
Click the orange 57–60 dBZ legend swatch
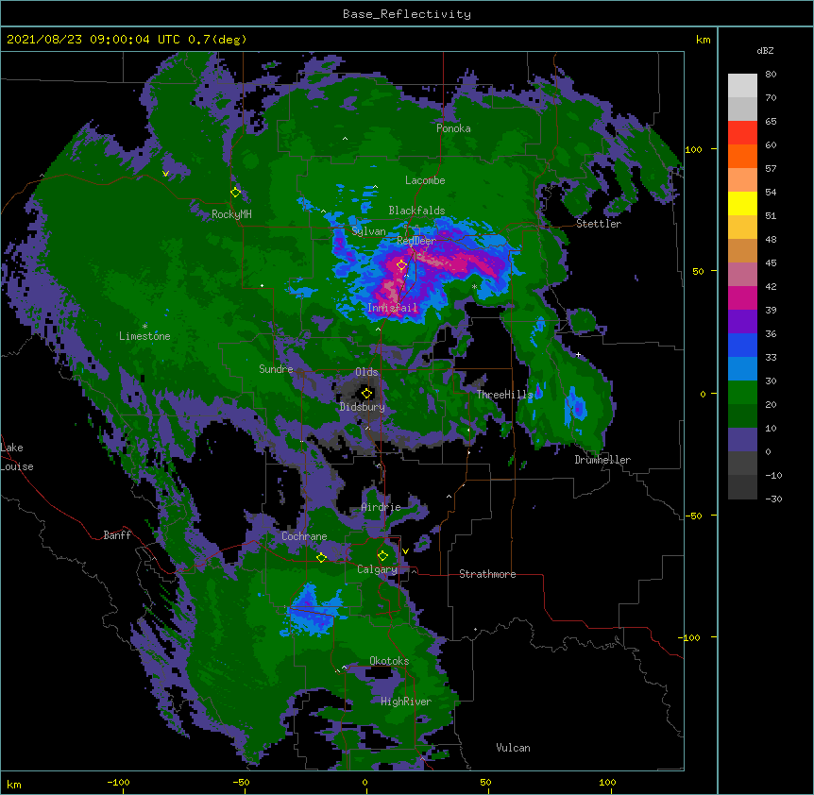[x=742, y=156]
